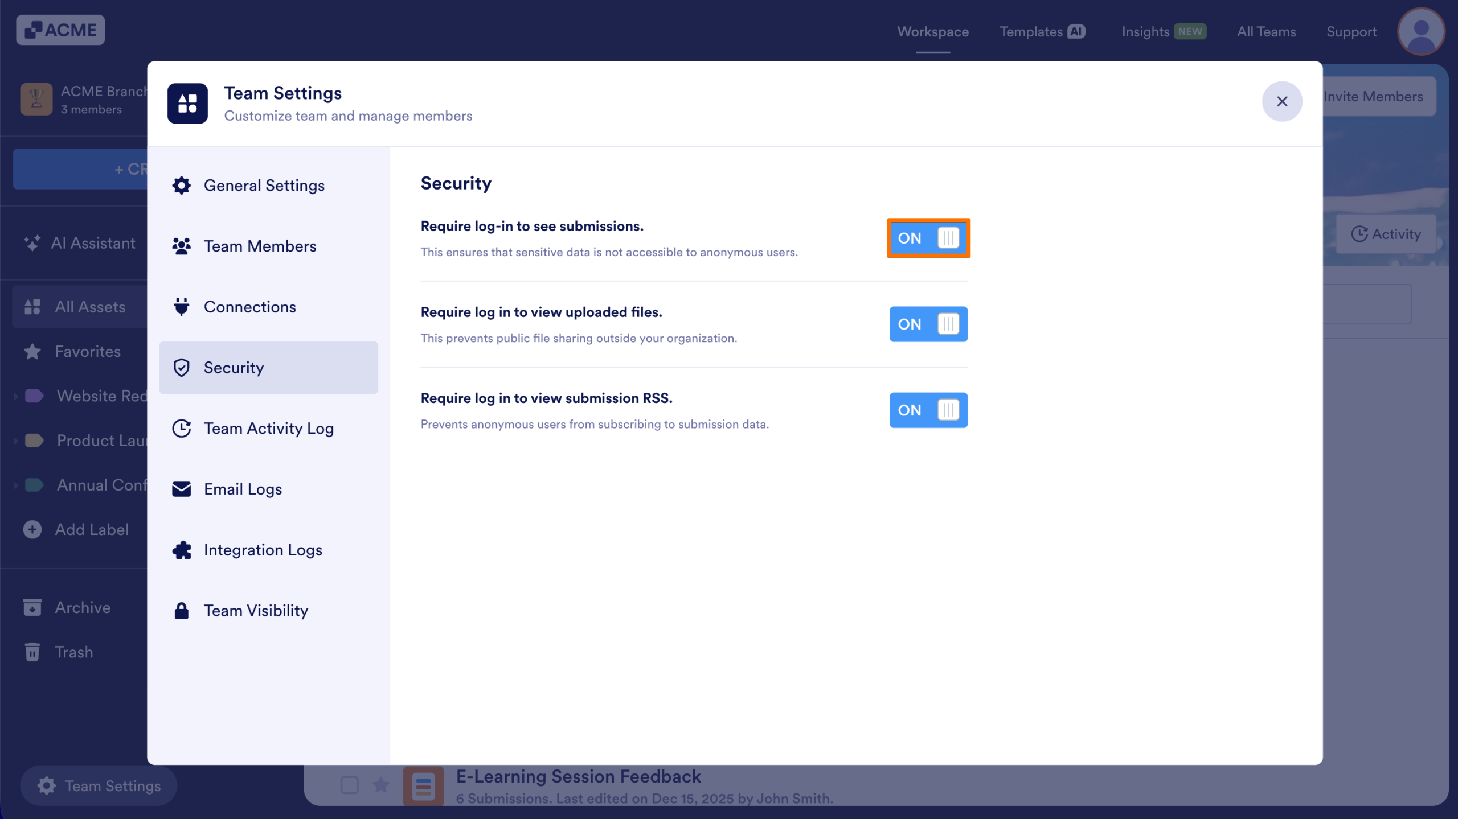Click the AI Assistant sparkle icon
The height and width of the screenshot is (819, 1458).
click(x=32, y=243)
